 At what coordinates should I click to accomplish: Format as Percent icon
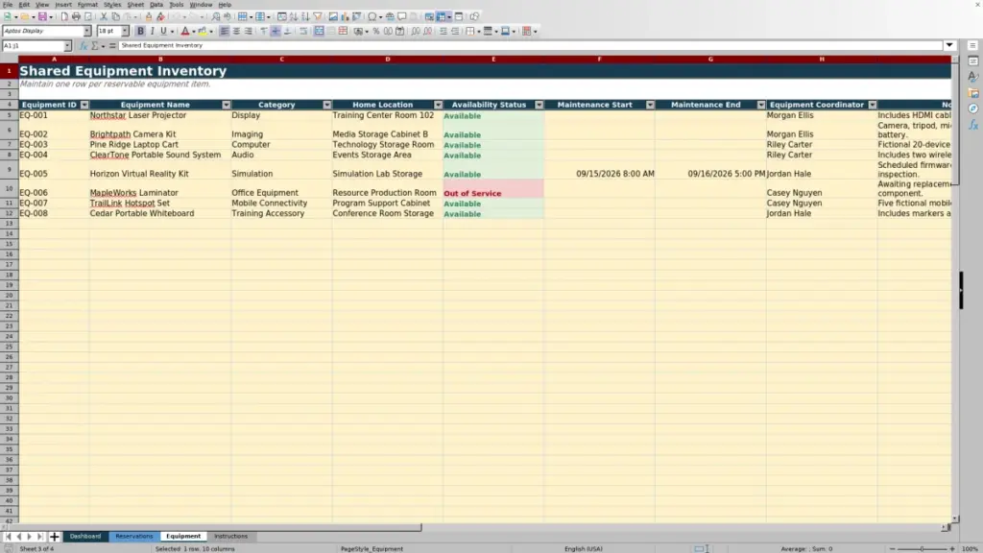[x=376, y=32]
